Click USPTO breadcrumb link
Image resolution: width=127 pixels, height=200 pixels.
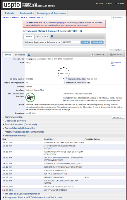(5, 17)
